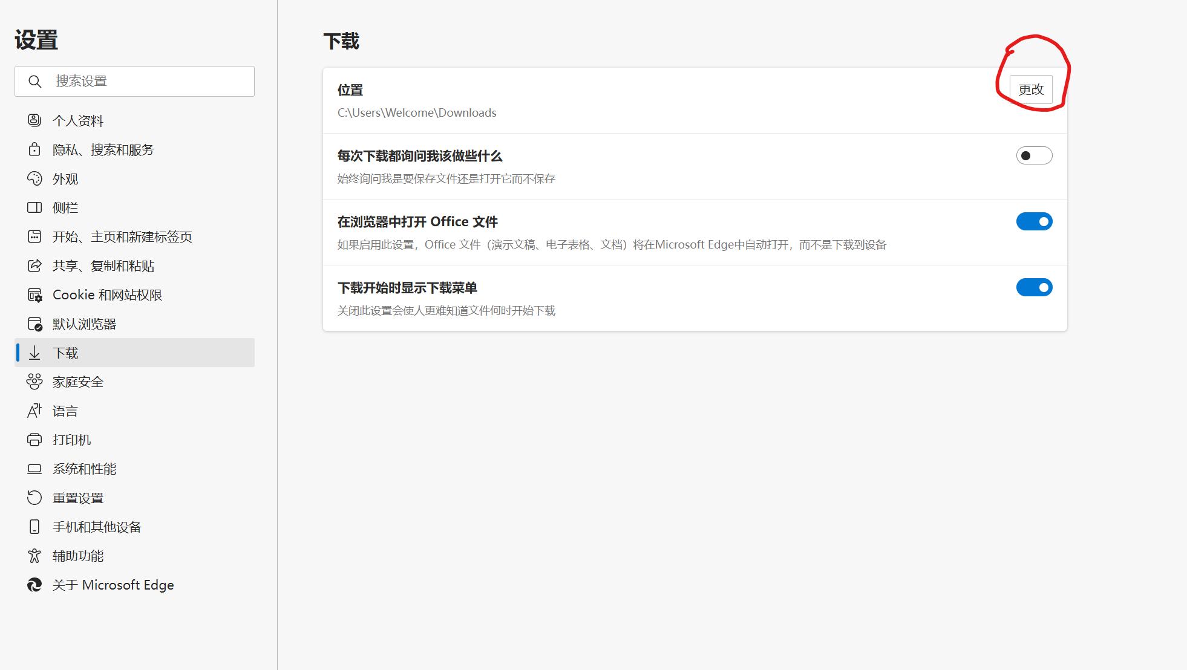1187x670 pixels.
Task: Click the 家庭安全 people icon
Action: pos(34,382)
